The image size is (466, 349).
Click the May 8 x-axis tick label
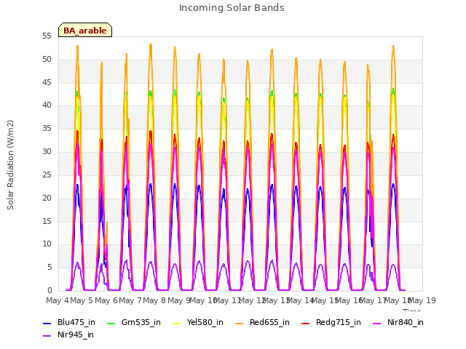154,300
